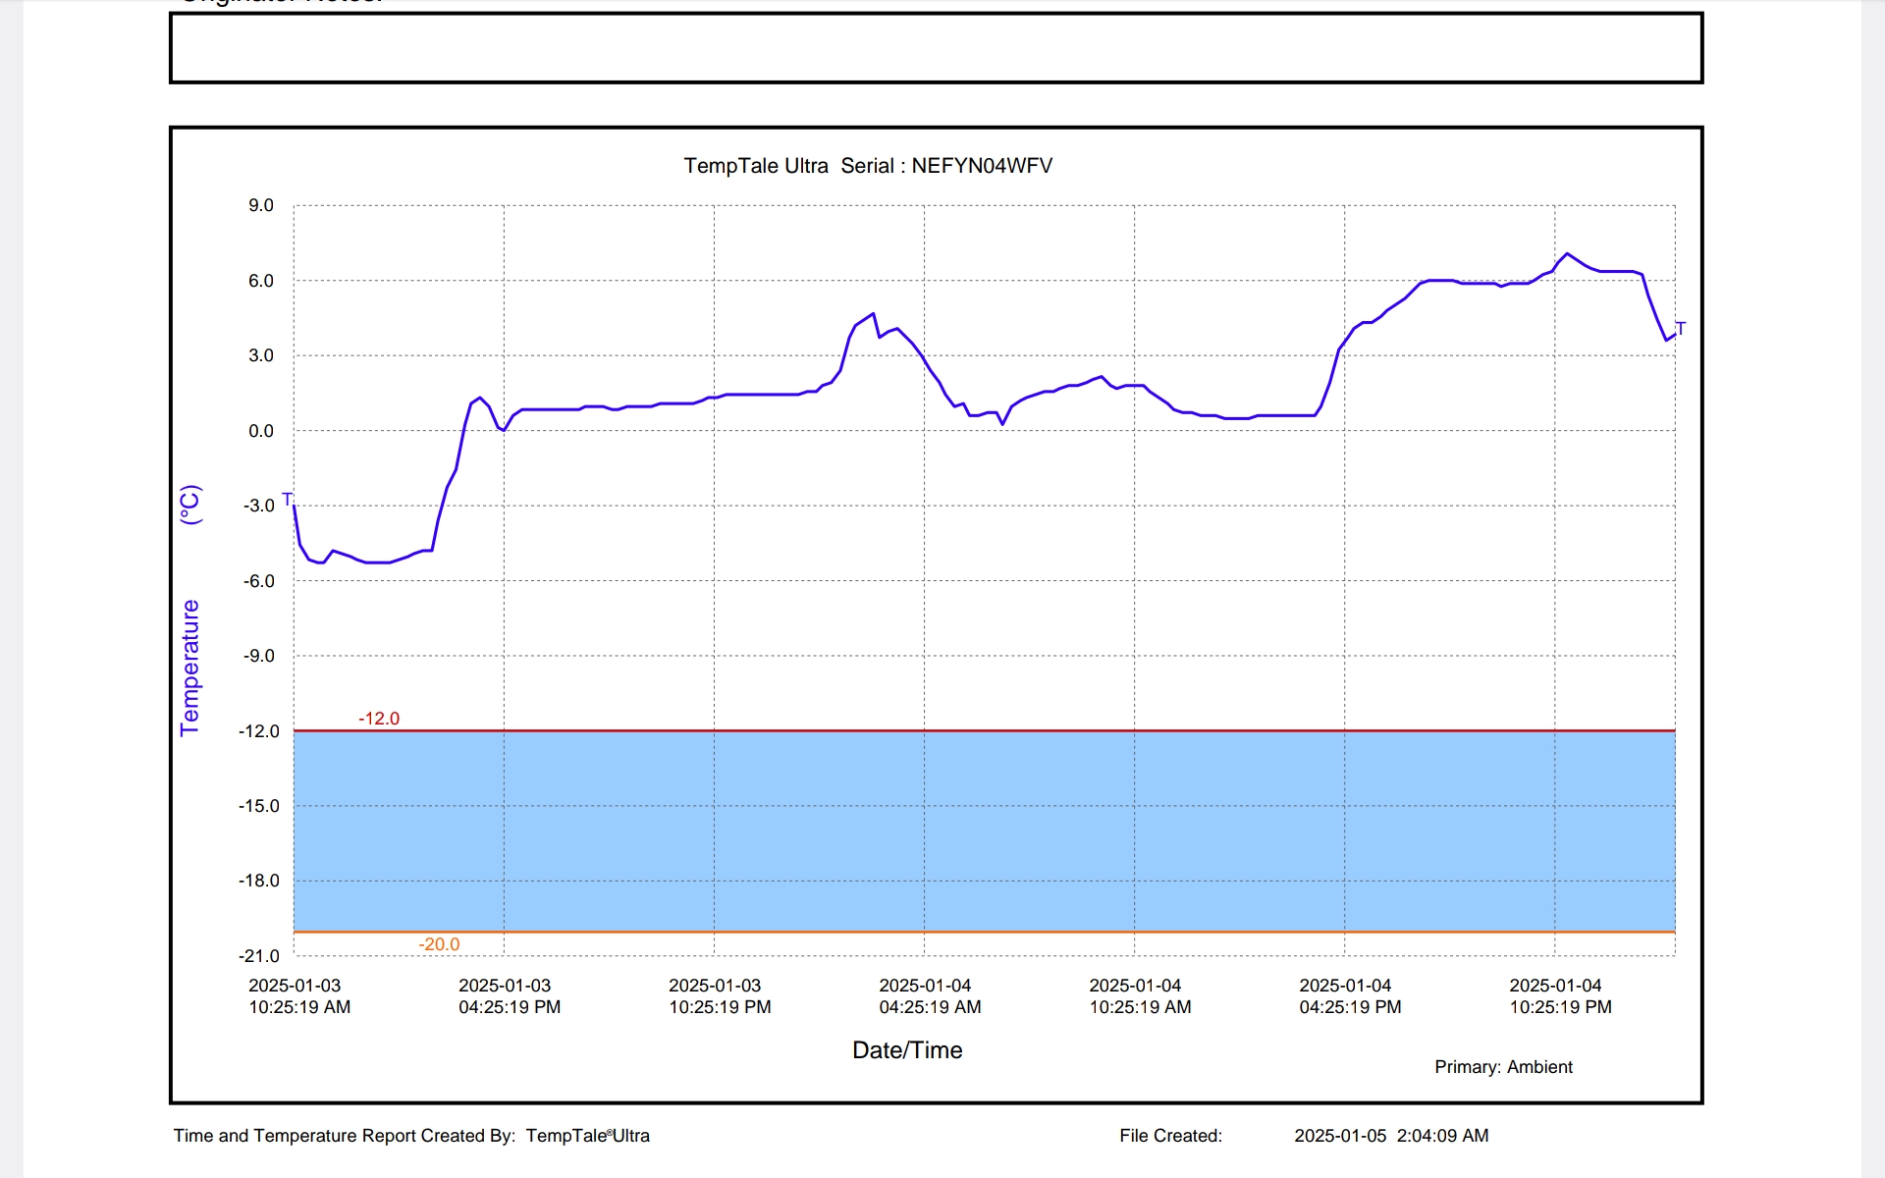
Task: Click the y-axis value 3.0
Action: pyautogui.click(x=261, y=355)
